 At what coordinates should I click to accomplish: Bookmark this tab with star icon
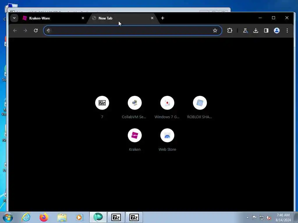215,30
